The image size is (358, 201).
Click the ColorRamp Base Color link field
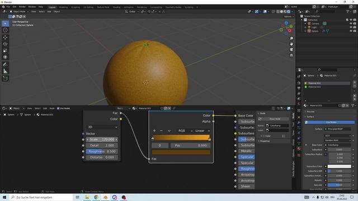pyautogui.click(x=337, y=145)
